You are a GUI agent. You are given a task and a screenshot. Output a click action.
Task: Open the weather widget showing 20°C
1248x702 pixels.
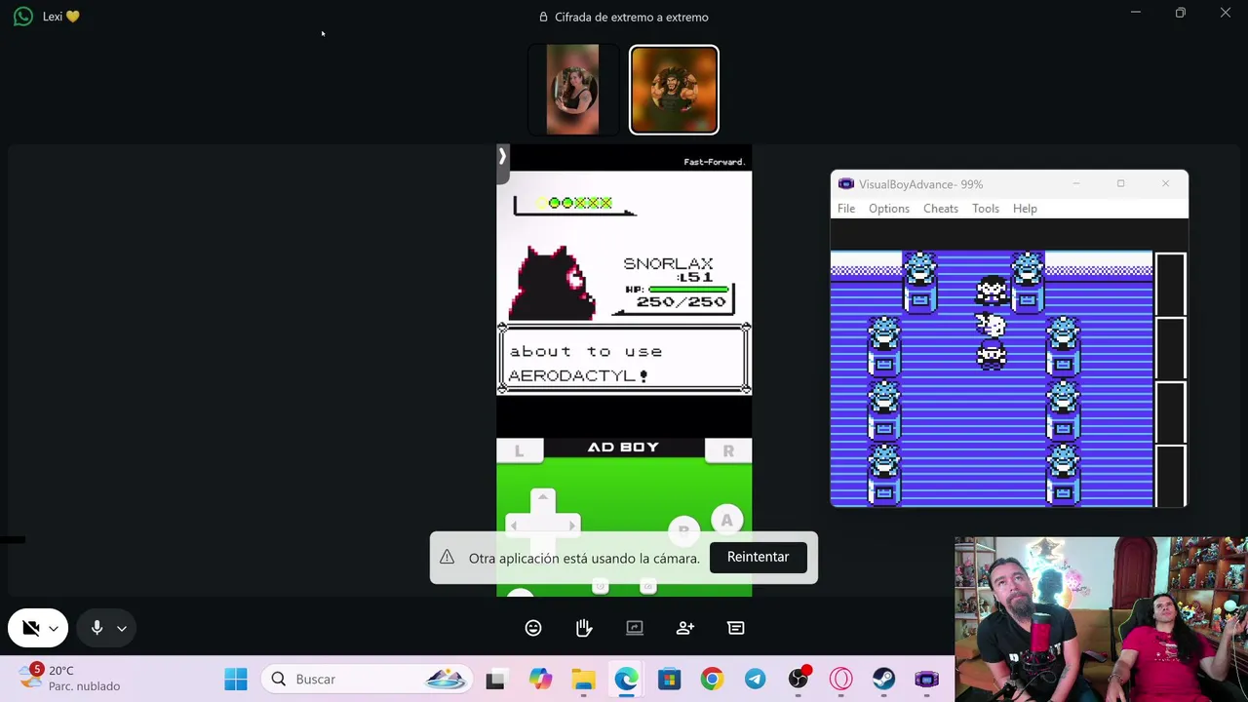[70, 679]
